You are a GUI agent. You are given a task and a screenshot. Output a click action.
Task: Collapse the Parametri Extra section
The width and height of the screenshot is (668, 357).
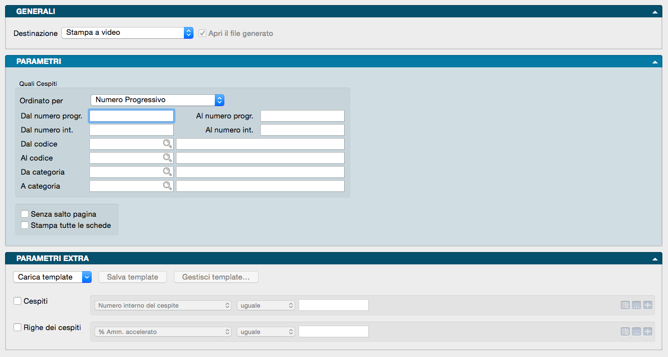click(655, 259)
